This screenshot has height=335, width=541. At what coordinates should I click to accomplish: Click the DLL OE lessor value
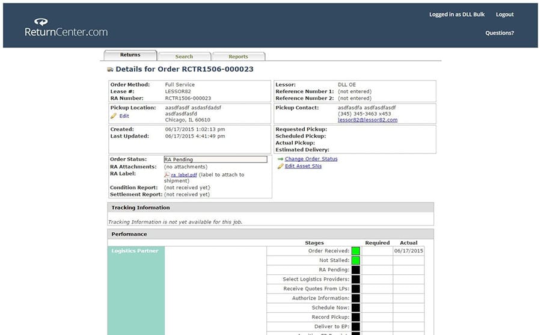pyautogui.click(x=347, y=85)
